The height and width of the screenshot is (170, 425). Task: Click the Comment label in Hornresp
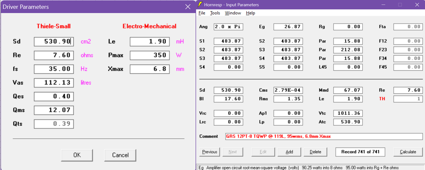point(208,136)
